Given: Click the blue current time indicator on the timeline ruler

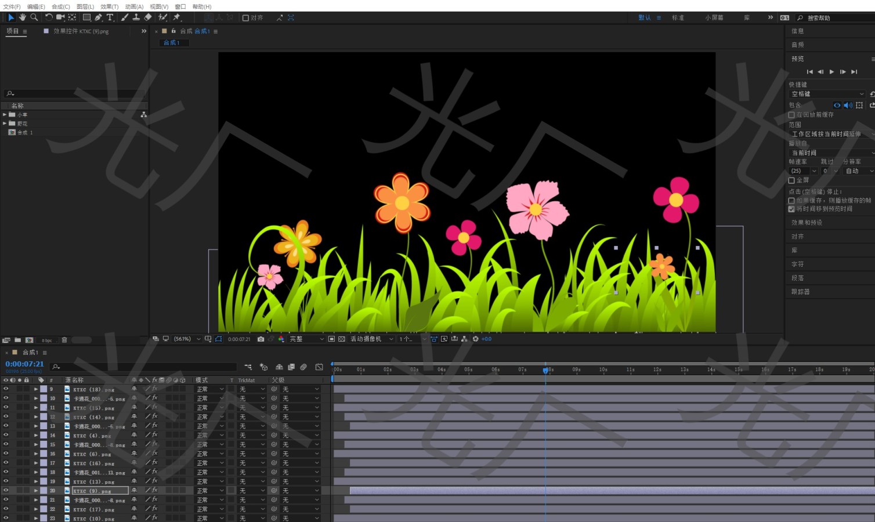Looking at the screenshot, I should tap(545, 370).
